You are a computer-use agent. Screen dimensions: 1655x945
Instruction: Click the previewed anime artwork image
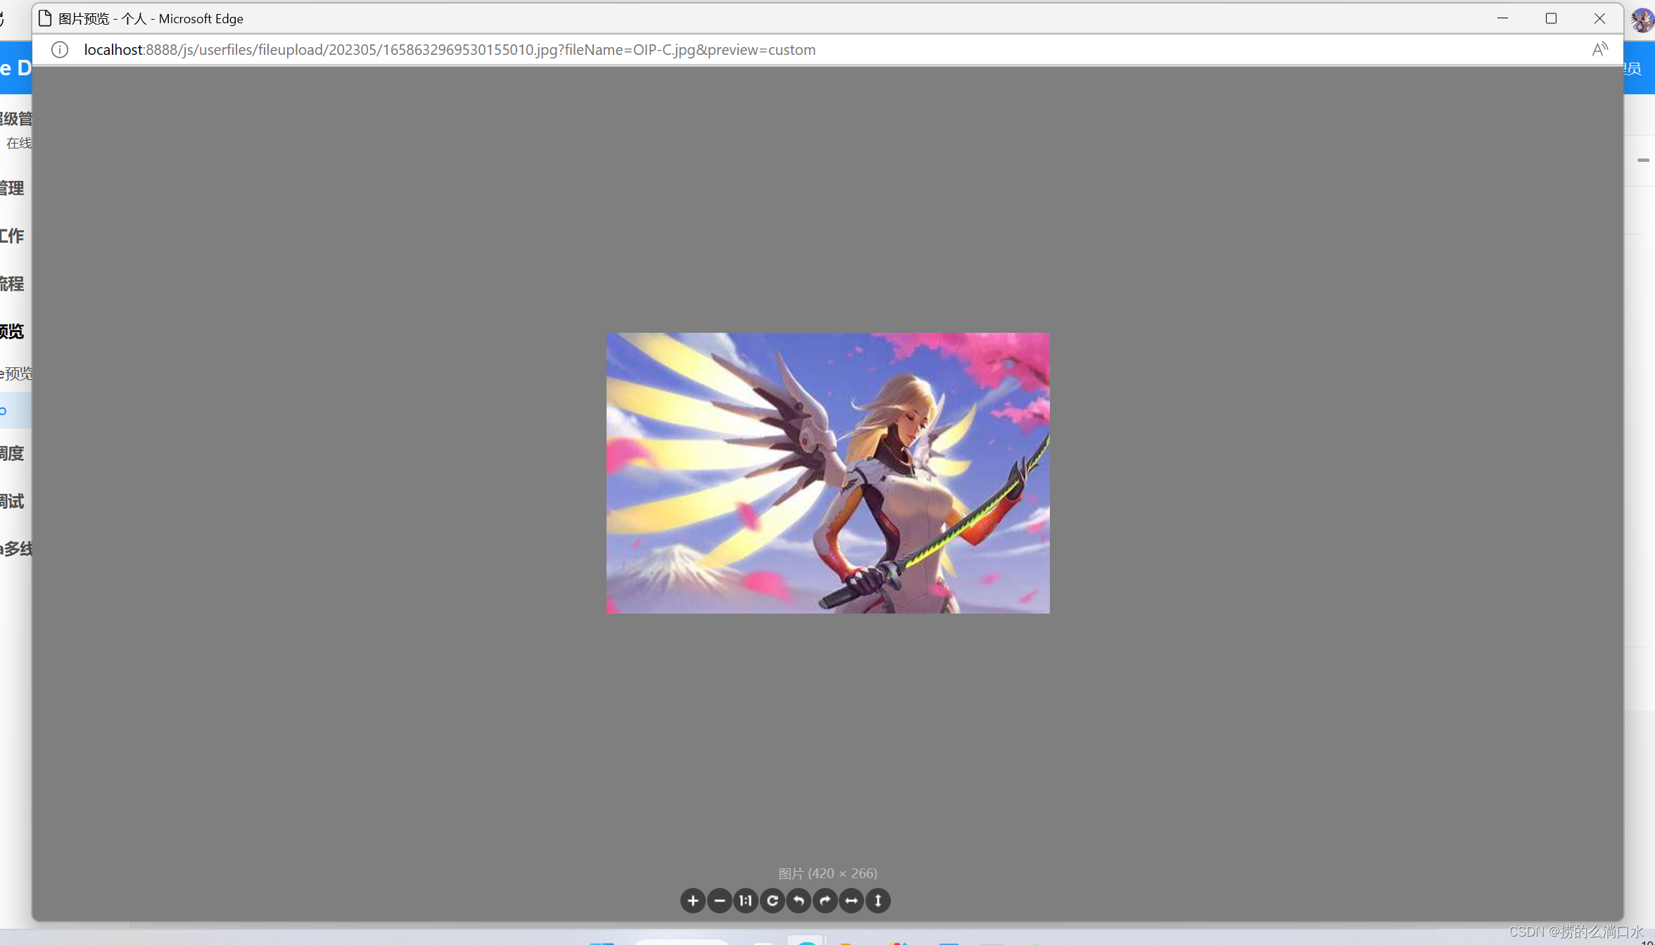point(827,473)
